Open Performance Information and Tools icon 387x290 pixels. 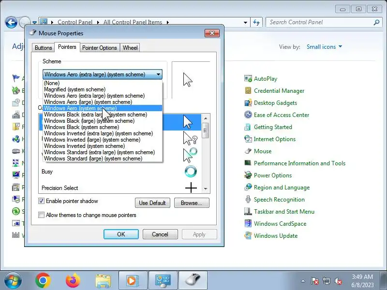point(248,163)
